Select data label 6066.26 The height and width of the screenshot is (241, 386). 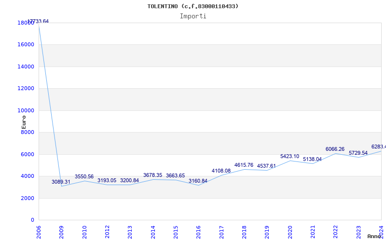tap(335, 149)
